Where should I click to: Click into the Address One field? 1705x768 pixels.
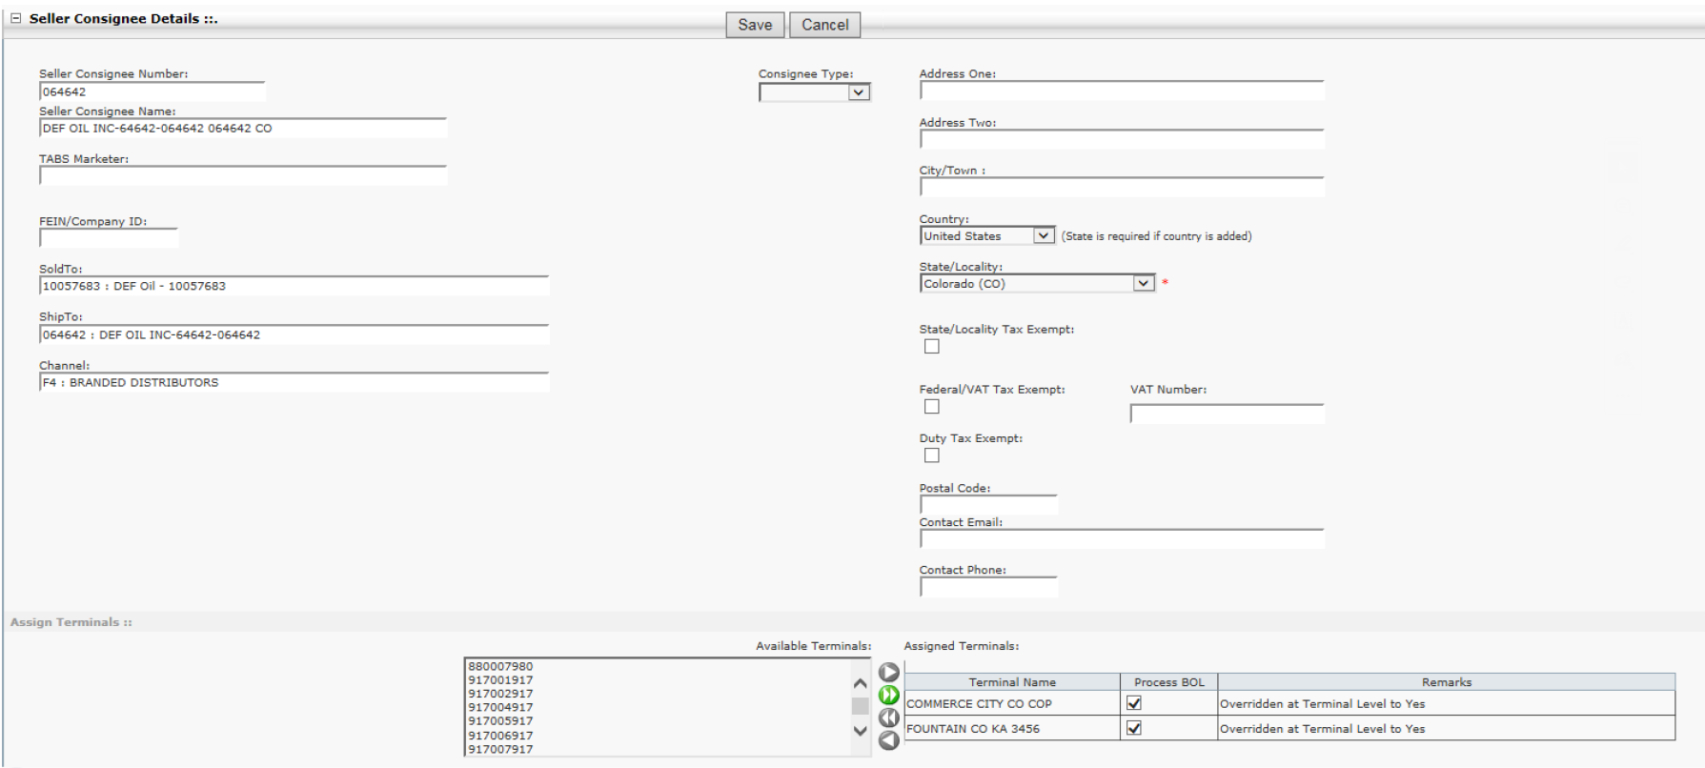click(x=1121, y=91)
